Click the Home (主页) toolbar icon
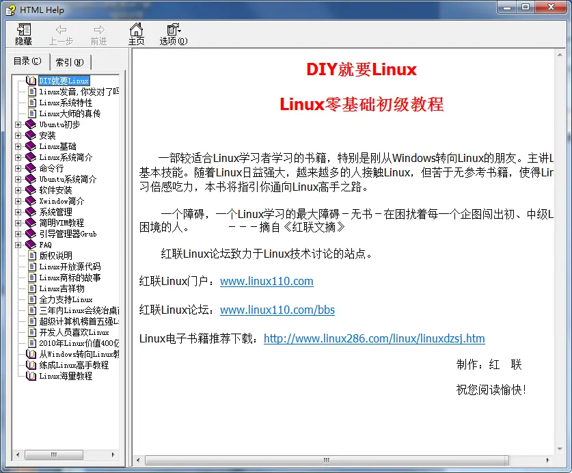 [x=137, y=29]
